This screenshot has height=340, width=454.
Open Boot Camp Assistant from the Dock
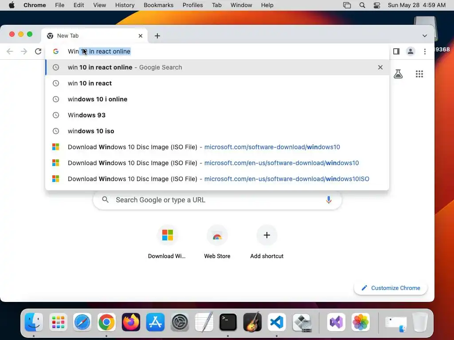click(x=302, y=322)
